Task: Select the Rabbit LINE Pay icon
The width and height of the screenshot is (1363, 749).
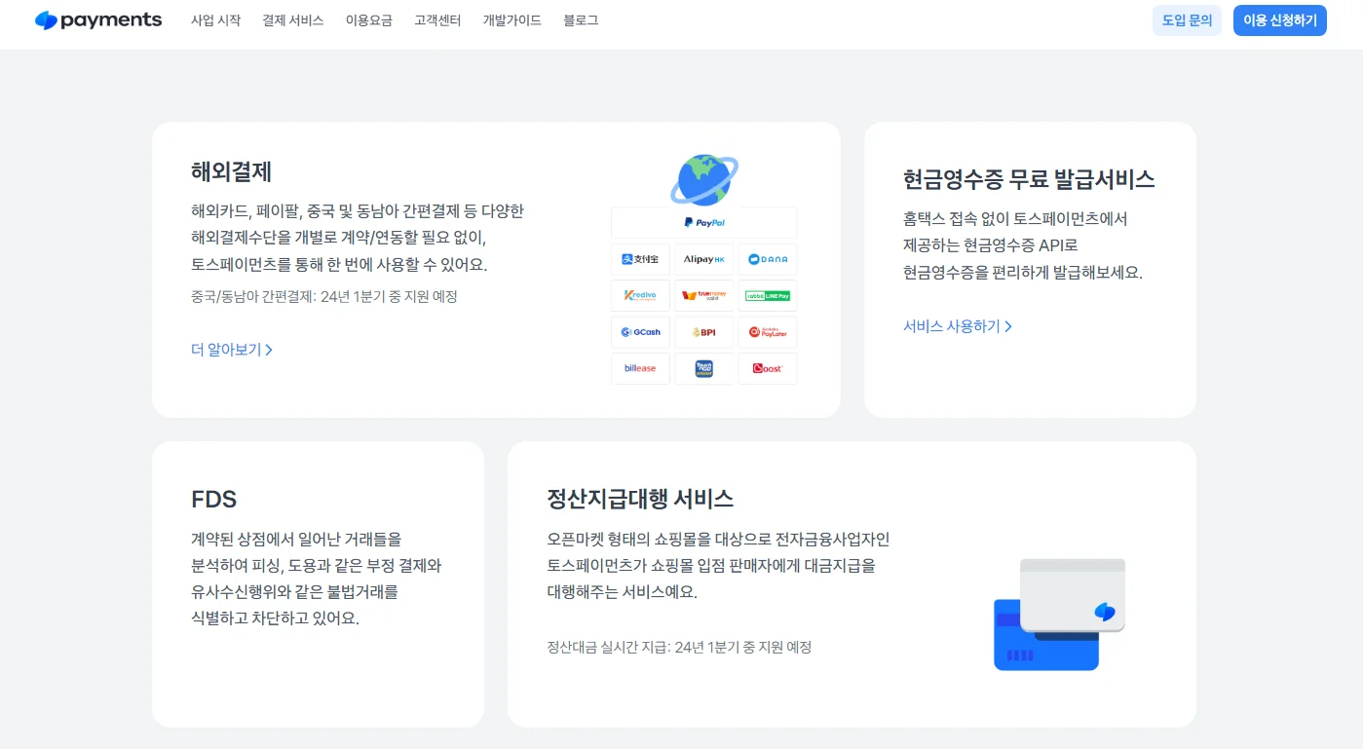Action: 767,295
